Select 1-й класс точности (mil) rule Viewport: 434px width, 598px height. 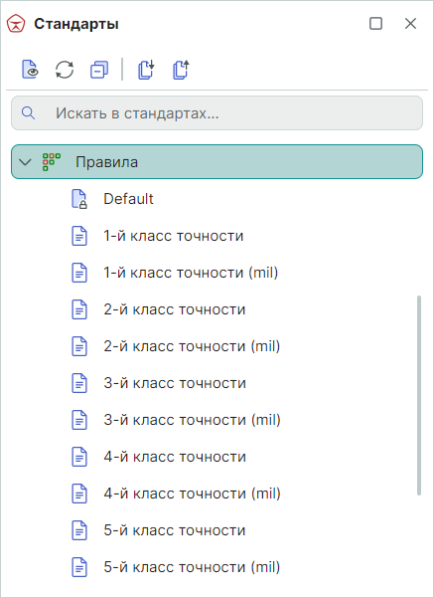pos(191,273)
